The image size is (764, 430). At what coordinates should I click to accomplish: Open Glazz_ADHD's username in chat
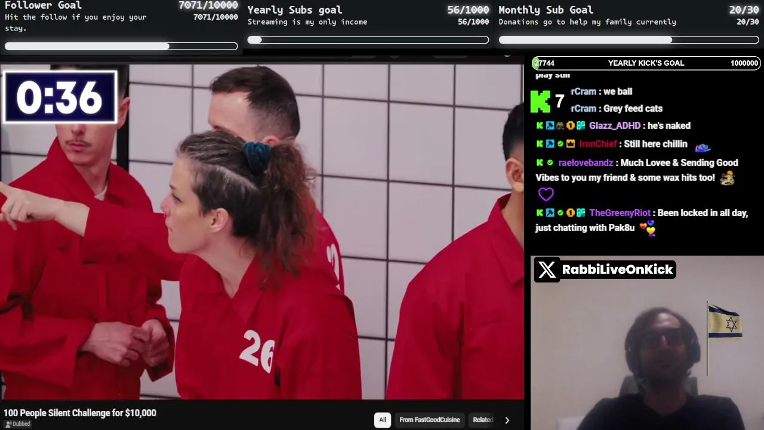615,126
